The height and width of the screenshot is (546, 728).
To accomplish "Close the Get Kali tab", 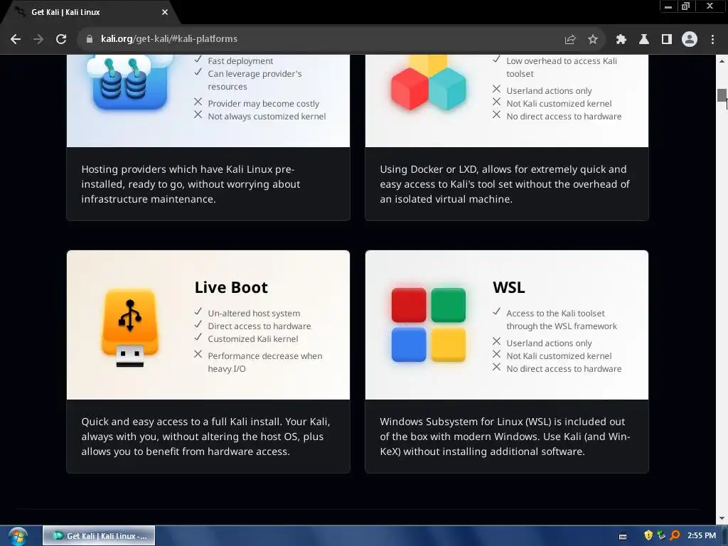I will point(165,12).
